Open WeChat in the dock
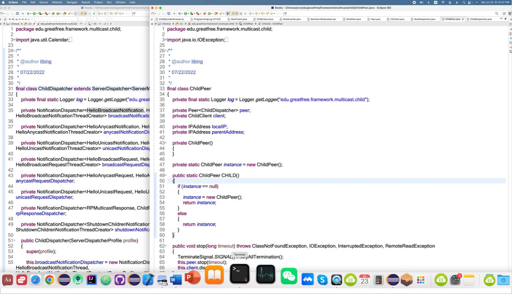 289,276
